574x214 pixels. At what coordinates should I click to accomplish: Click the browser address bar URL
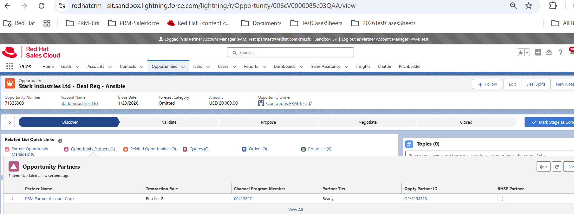(x=213, y=6)
